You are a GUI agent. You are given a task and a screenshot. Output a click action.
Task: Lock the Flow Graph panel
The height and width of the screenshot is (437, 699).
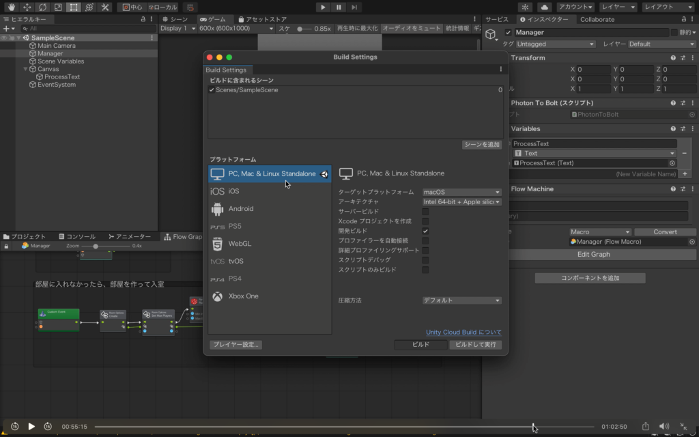[6, 246]
